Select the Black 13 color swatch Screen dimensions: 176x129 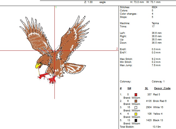136,120
